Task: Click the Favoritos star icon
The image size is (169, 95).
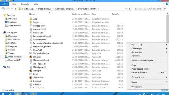Action: point(4,15)
